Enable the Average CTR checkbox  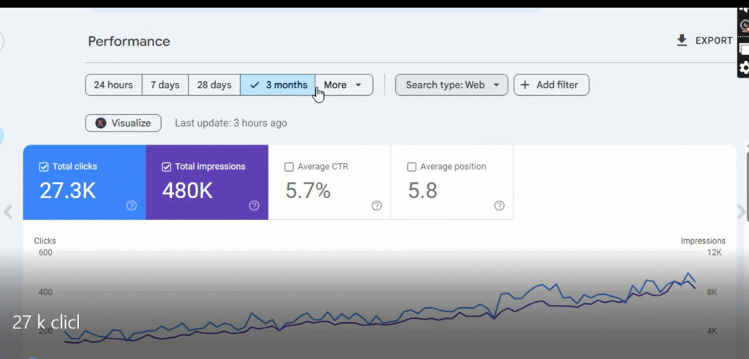(x=290, y=167)
